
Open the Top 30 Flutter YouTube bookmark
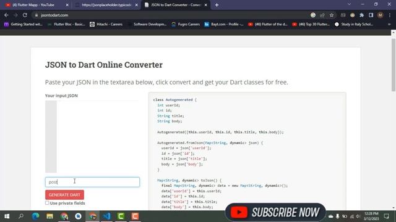[311, 25]
